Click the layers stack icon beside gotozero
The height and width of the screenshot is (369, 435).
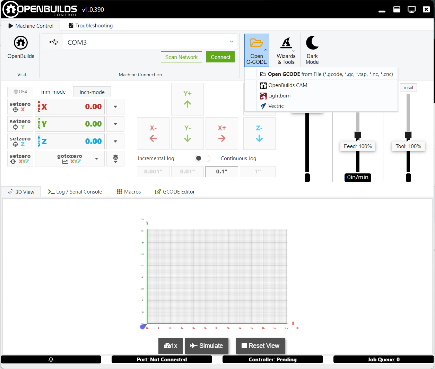pyautogui.click(x=115, y=159)
